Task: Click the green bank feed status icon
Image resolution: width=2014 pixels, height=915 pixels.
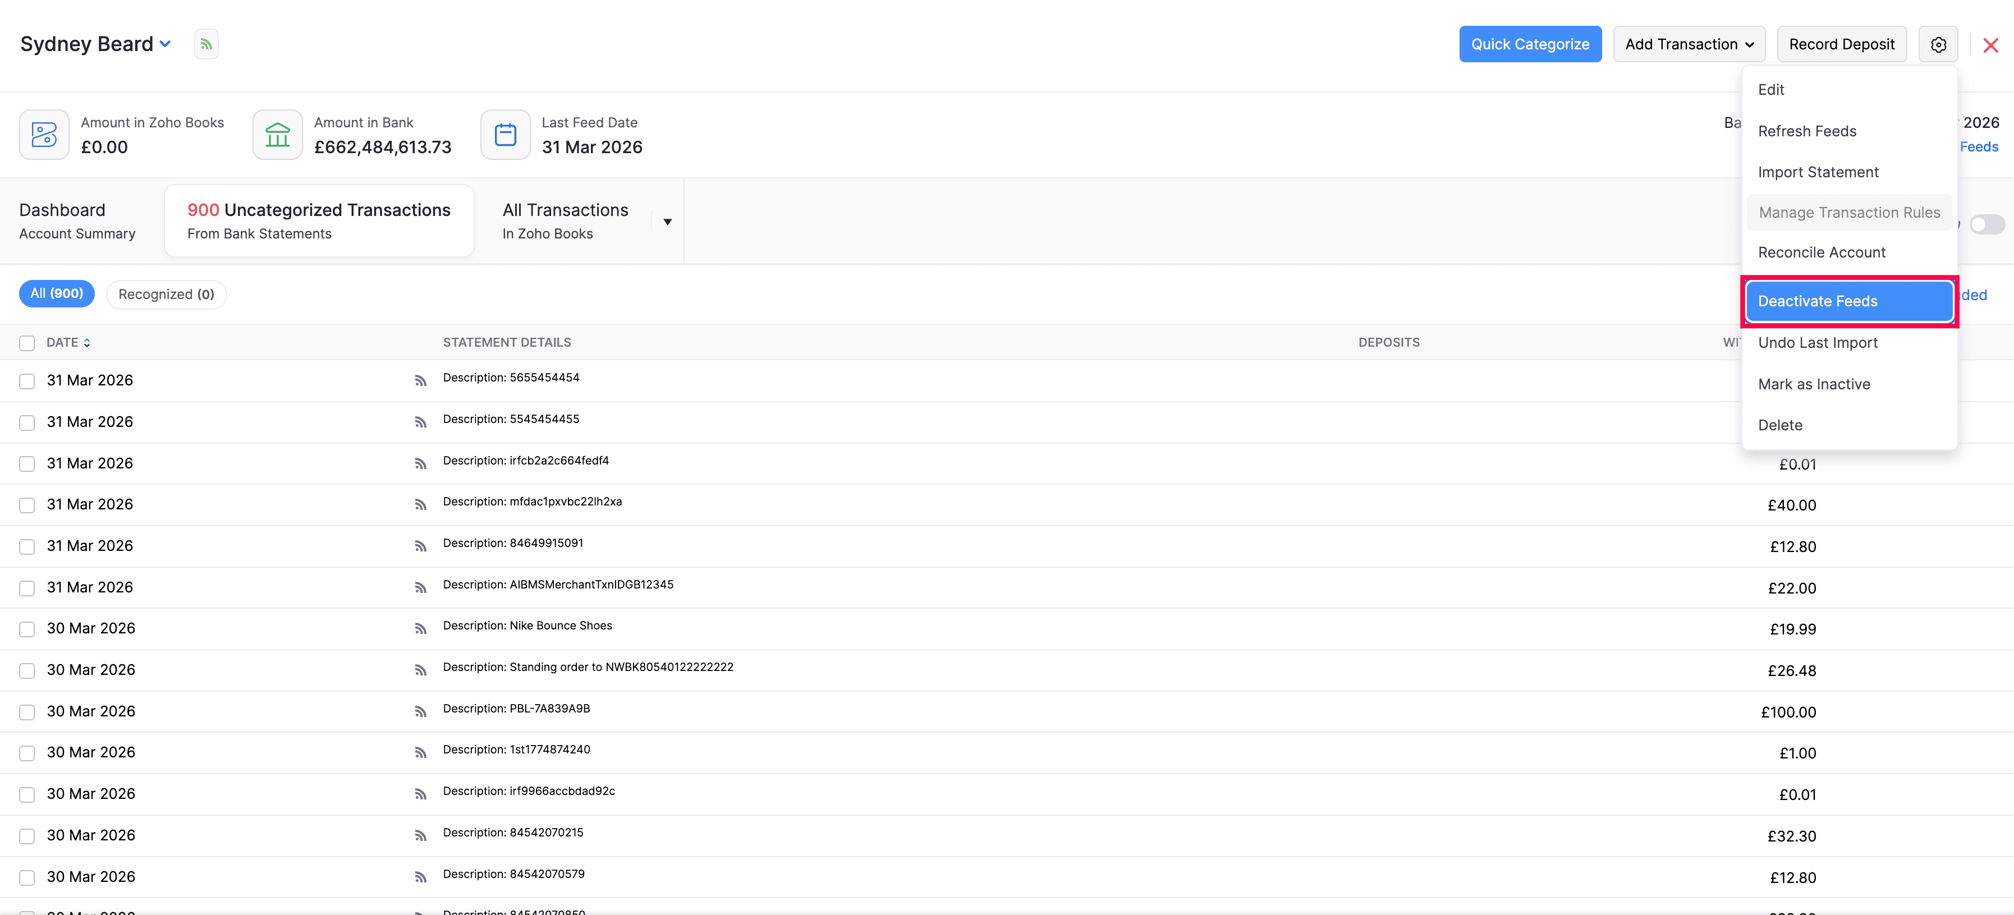Action: 207,44
